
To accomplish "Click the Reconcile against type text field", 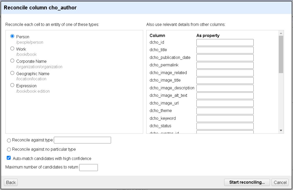I will [x=82, y=140].
